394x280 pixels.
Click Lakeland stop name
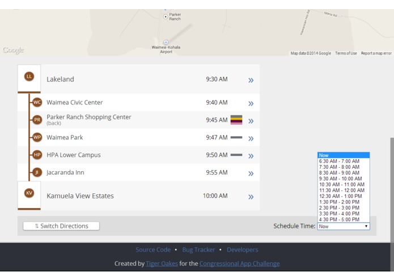60,79
